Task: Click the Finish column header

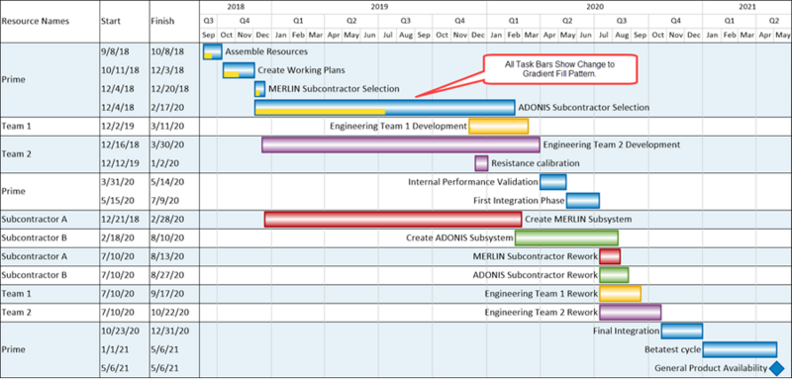Action: [162, 21]
